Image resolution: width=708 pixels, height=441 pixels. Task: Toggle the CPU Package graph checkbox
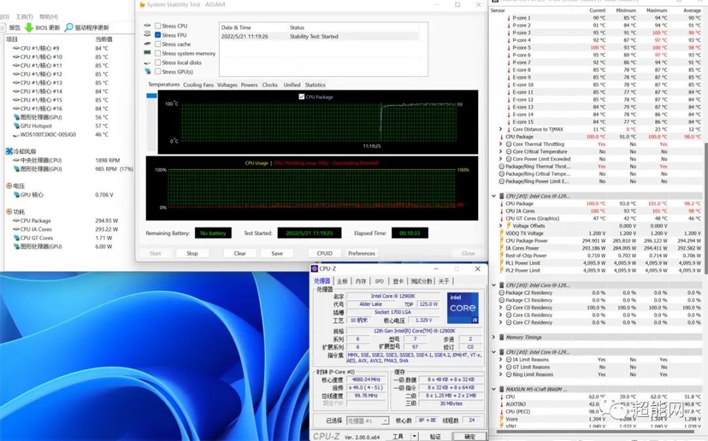[x=302, y=97]
